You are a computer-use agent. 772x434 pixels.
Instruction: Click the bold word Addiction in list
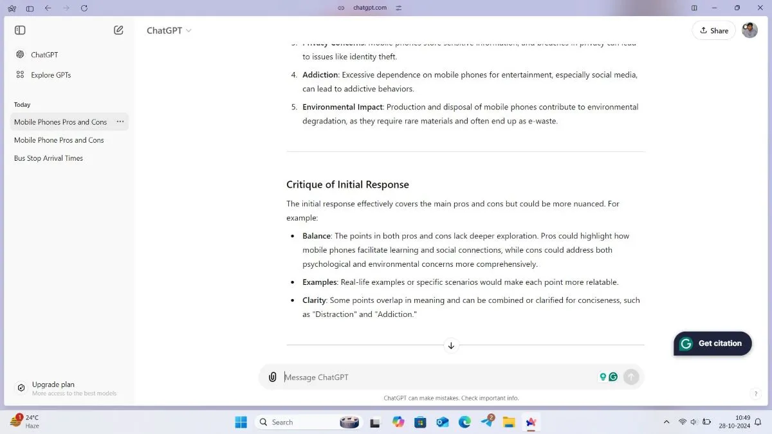(320, 75)
